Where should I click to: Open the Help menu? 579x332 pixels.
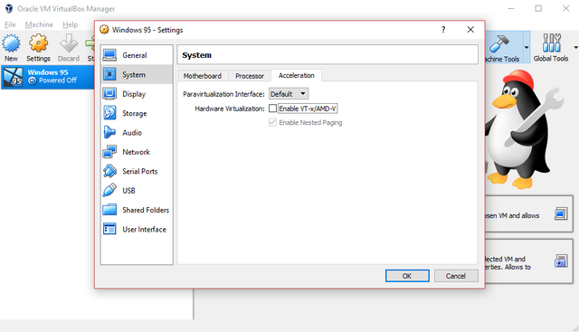[71, 24]
